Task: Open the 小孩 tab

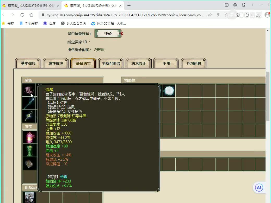Action: [166, 63]
